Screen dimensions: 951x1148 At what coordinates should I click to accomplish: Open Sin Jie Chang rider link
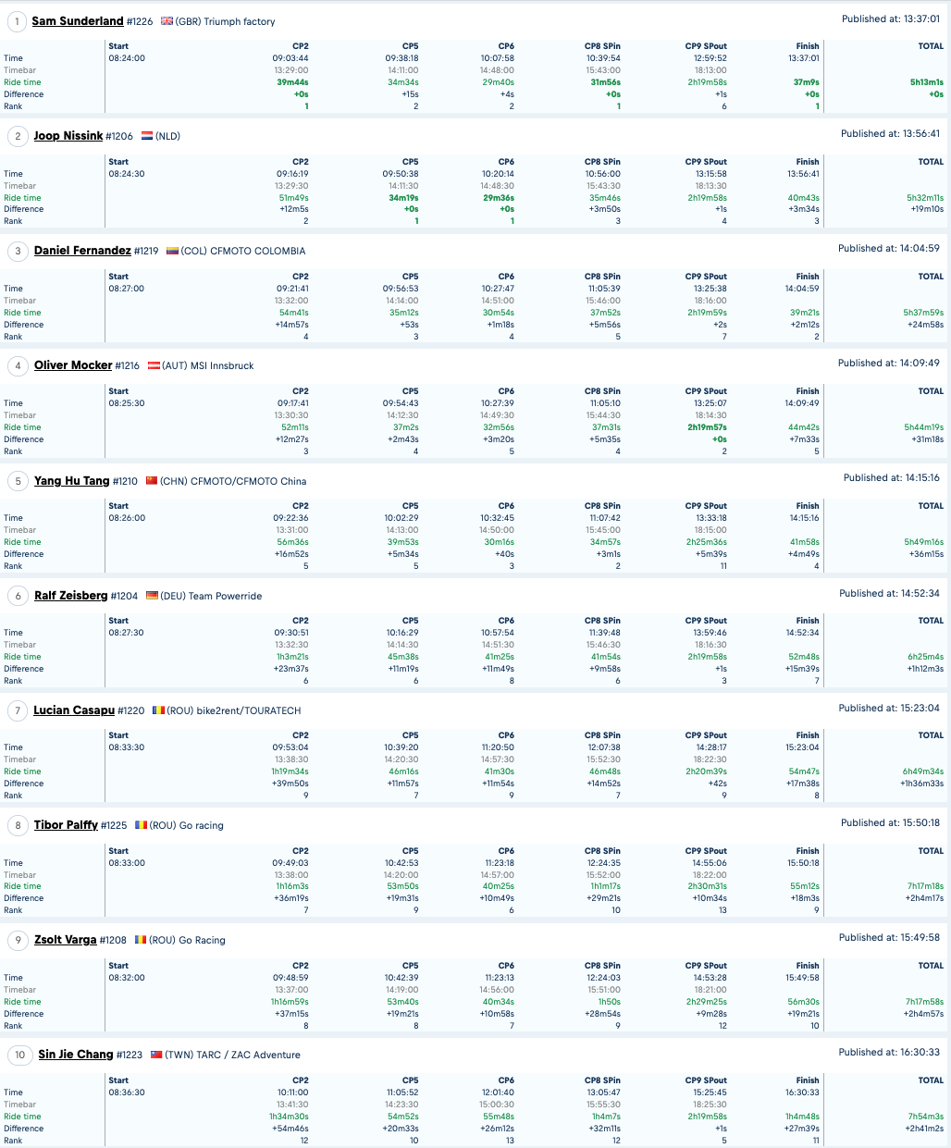coord(76,1055)
